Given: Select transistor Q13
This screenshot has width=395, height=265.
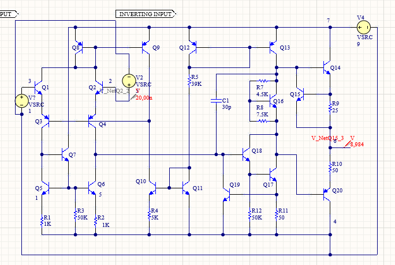Looking at the screenshot, I should coord(273,47).
